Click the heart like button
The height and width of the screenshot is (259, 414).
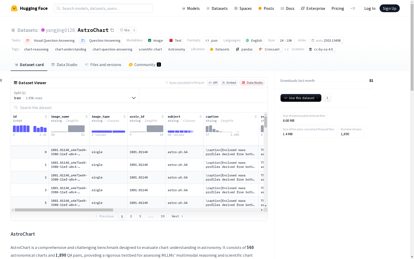(x=125, y=30)
